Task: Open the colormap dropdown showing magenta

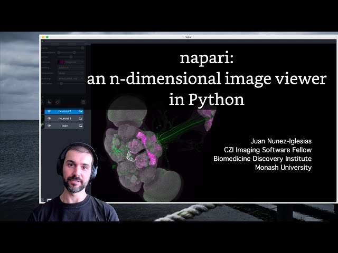Action: pos(74,62)
